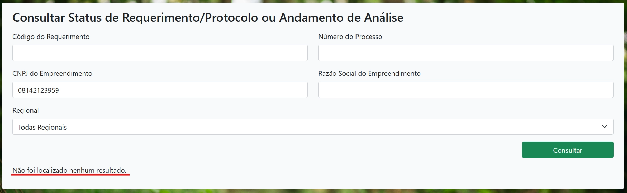
Task: Click the "Não foi localizado nenhum resultado" message
Action: point(69,170)
